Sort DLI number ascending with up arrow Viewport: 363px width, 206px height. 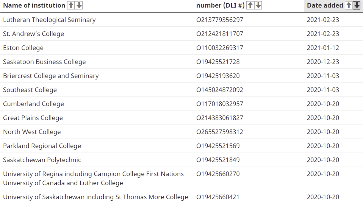250,5
